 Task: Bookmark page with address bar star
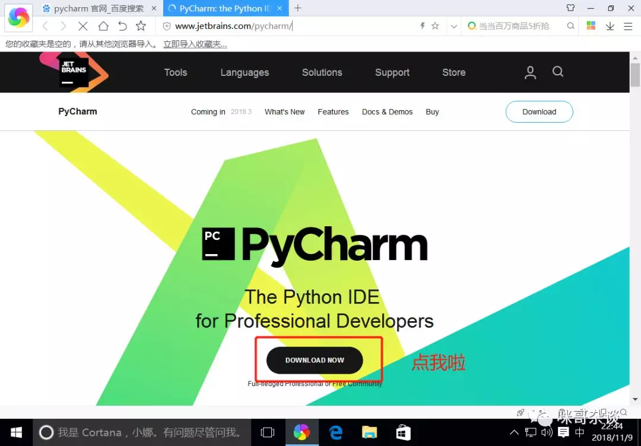pos(435,26)
